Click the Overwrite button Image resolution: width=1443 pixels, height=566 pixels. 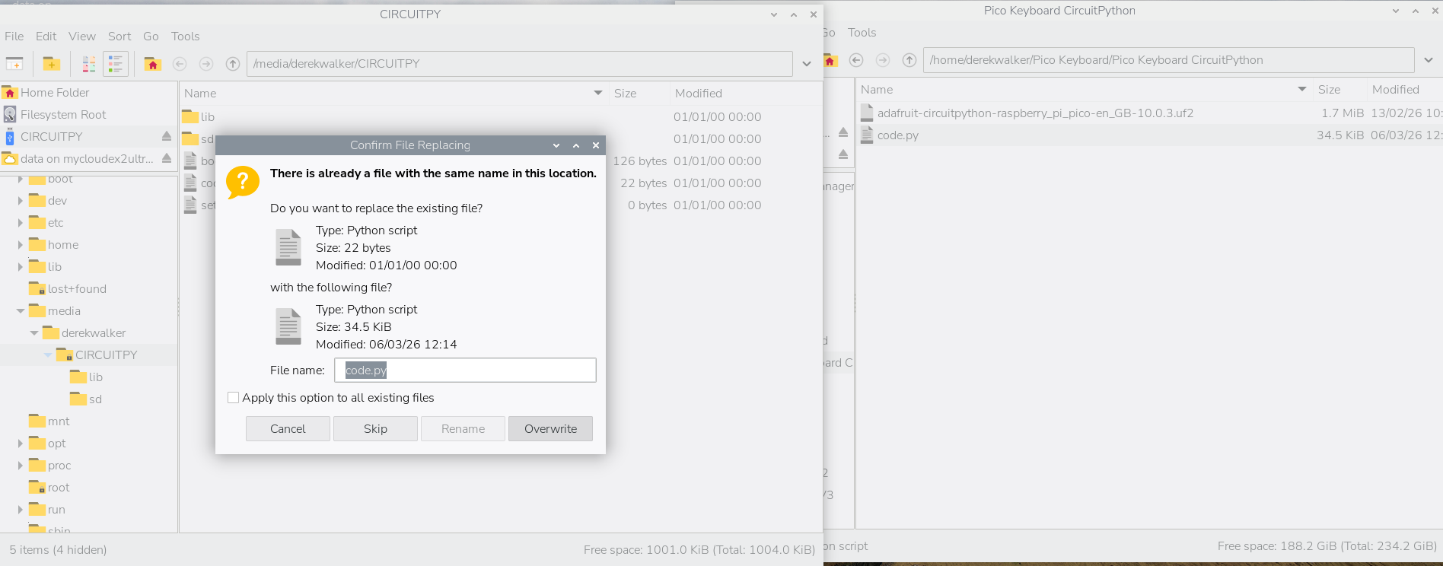(550, 429)
